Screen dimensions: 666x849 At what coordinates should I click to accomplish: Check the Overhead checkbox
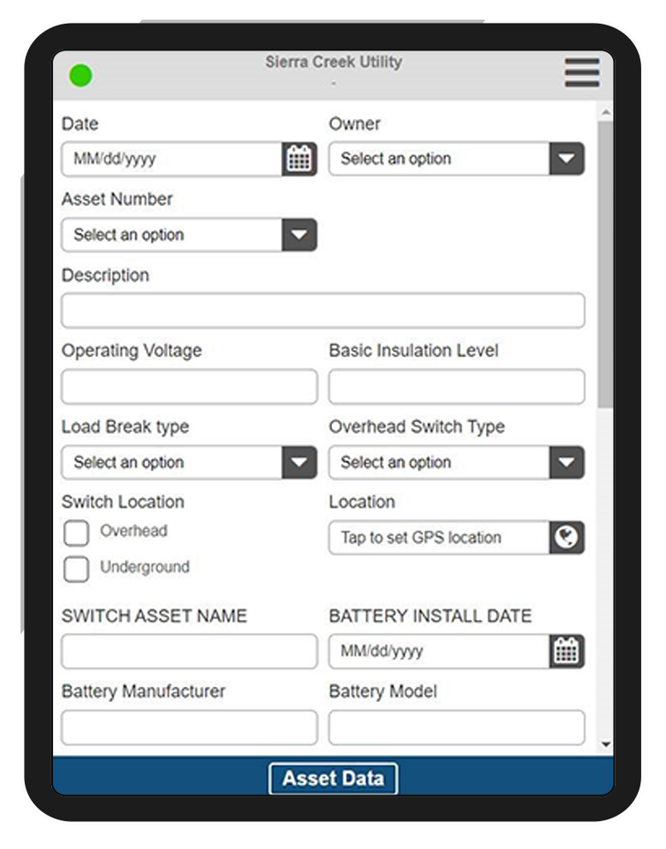click(76, 533)
